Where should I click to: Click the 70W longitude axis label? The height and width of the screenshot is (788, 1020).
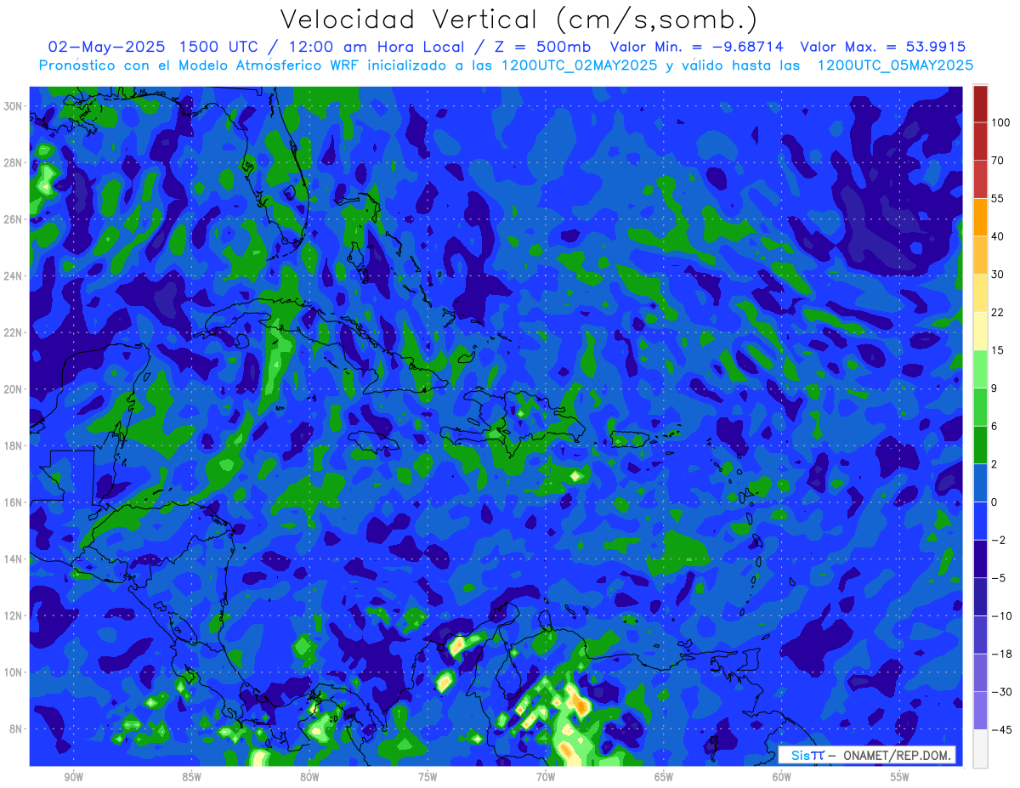pos(546,777)
